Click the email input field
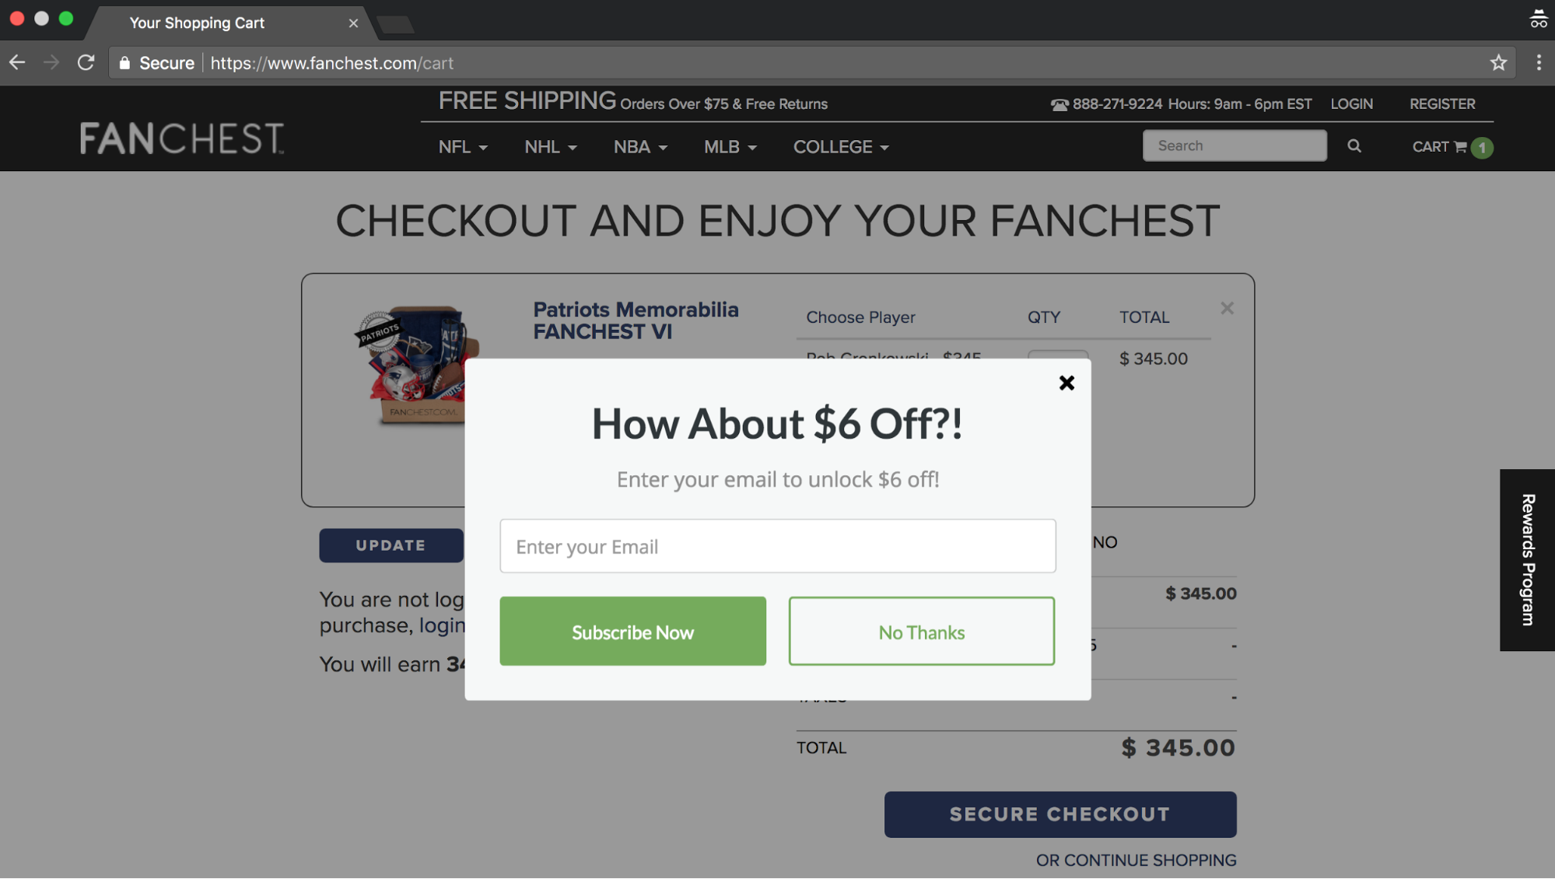The height and width of the screenshot is (879, 1555). coord(778,546)
